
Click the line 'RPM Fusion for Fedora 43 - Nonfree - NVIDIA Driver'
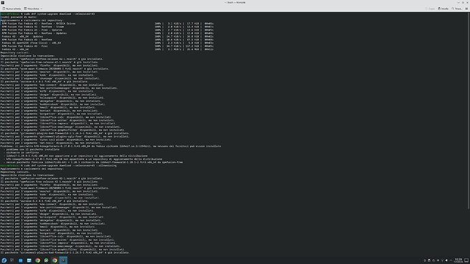coord(39,23)
